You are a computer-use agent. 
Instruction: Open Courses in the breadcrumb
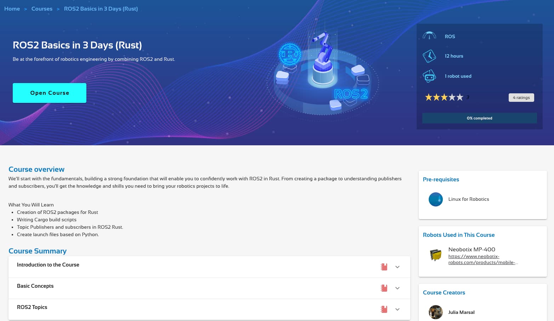pos(42,9)
